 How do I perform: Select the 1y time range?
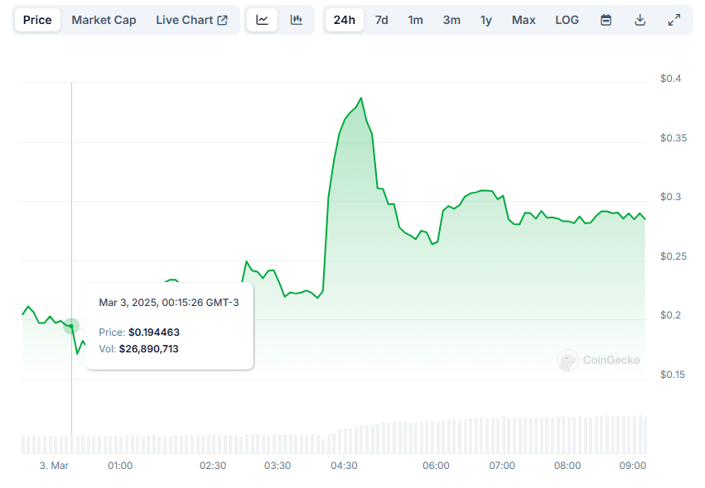point(486,19)
